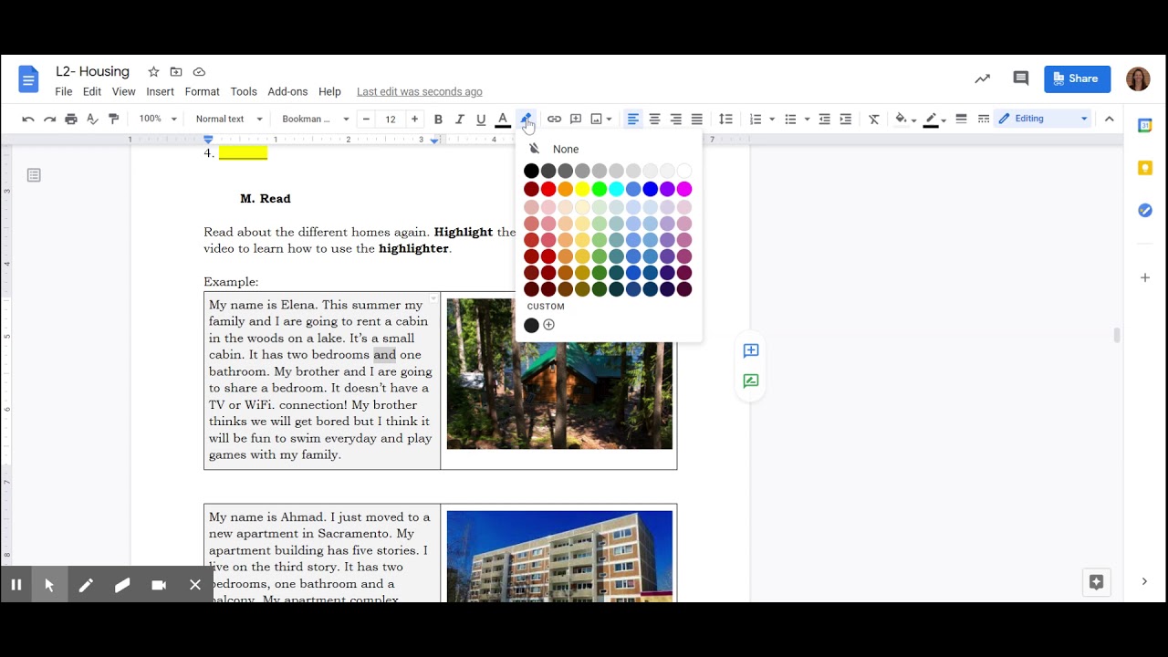Click the border dash style icon
The image size is (1168, 657).
983,119
